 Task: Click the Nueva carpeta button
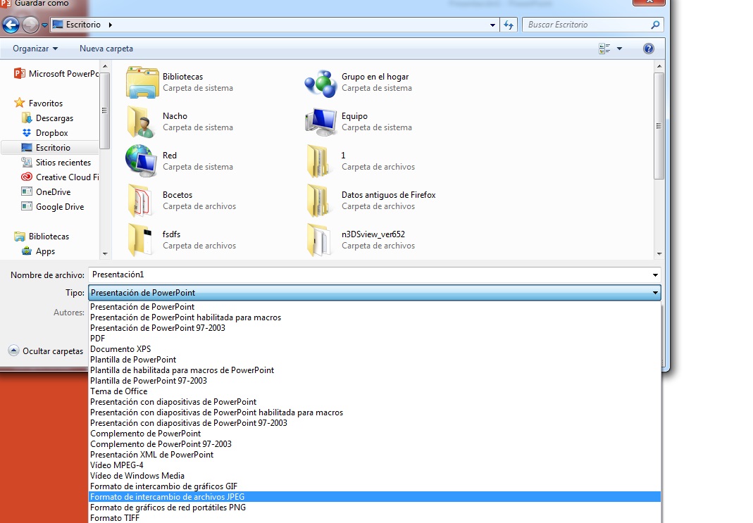[x=106, y=49]
